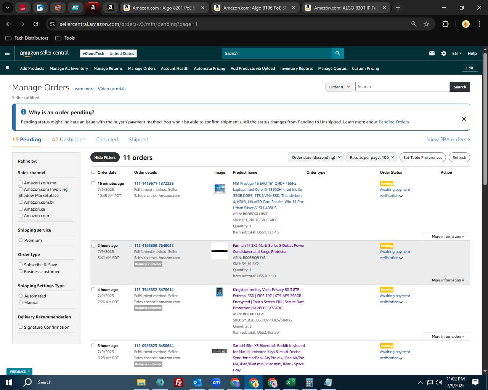Expand More information for the Furman order
The height and width of the screenshot is (390, 488).
[448, 280]
